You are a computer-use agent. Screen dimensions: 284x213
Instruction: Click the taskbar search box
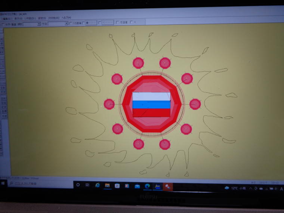[x=40, y=183]
